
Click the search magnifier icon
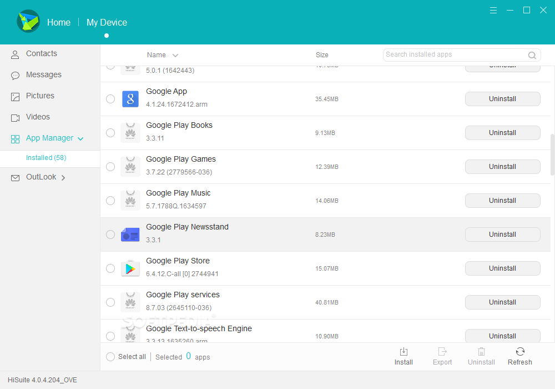pos(532,55)
